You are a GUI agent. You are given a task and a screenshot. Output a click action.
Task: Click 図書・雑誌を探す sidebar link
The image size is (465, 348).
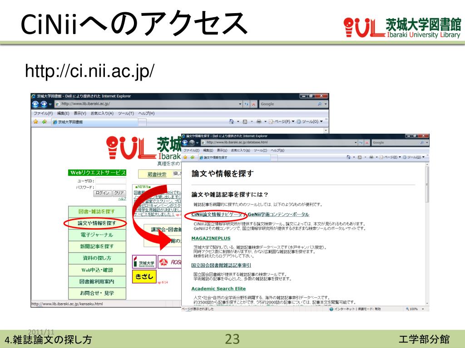tap(97, 212)
